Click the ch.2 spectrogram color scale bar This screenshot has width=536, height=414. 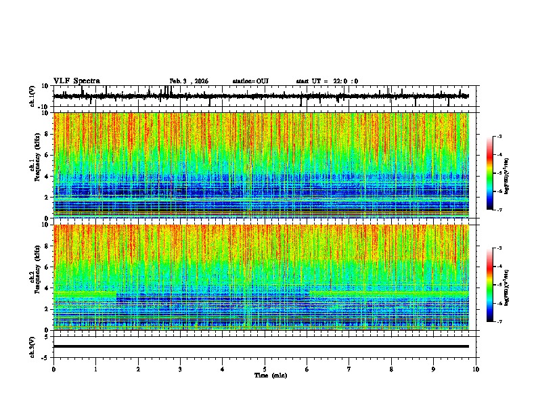(x=490, y=285)
